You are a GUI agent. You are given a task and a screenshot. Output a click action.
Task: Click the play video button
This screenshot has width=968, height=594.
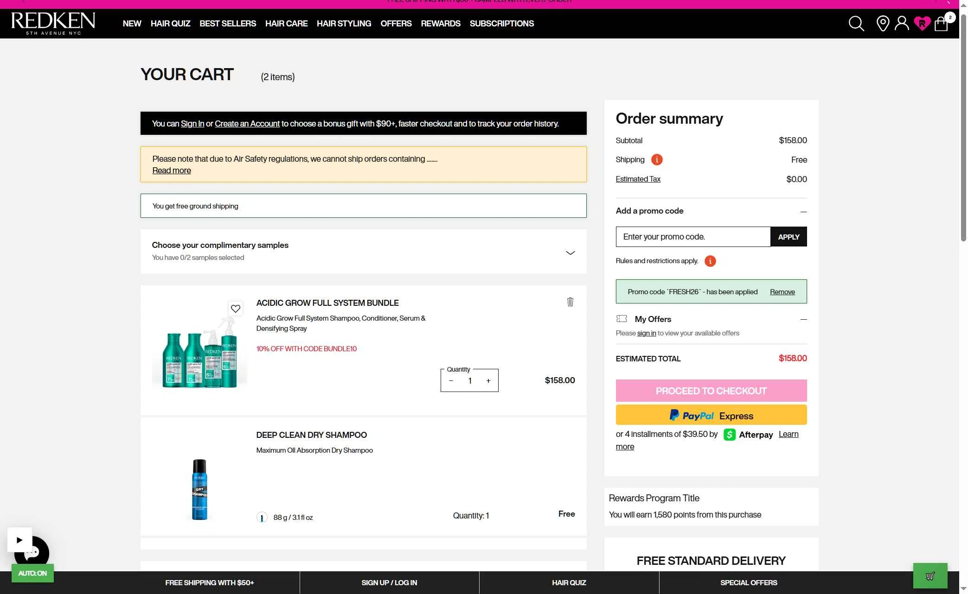click(x=19, y=540)
